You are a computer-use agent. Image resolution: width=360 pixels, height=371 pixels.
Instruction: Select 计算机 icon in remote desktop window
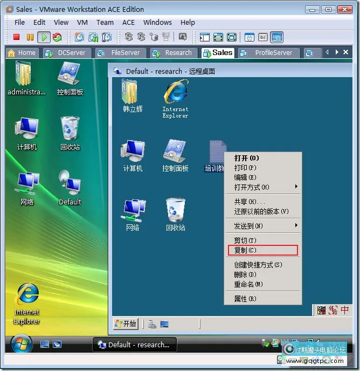(x=133, y=155)
